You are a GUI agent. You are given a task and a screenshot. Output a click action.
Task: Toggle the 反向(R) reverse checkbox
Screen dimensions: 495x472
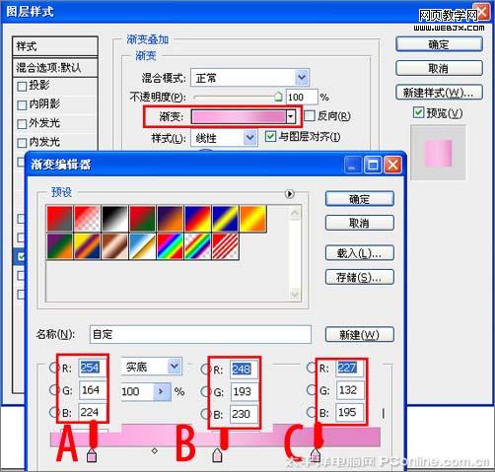coord(310,115)
